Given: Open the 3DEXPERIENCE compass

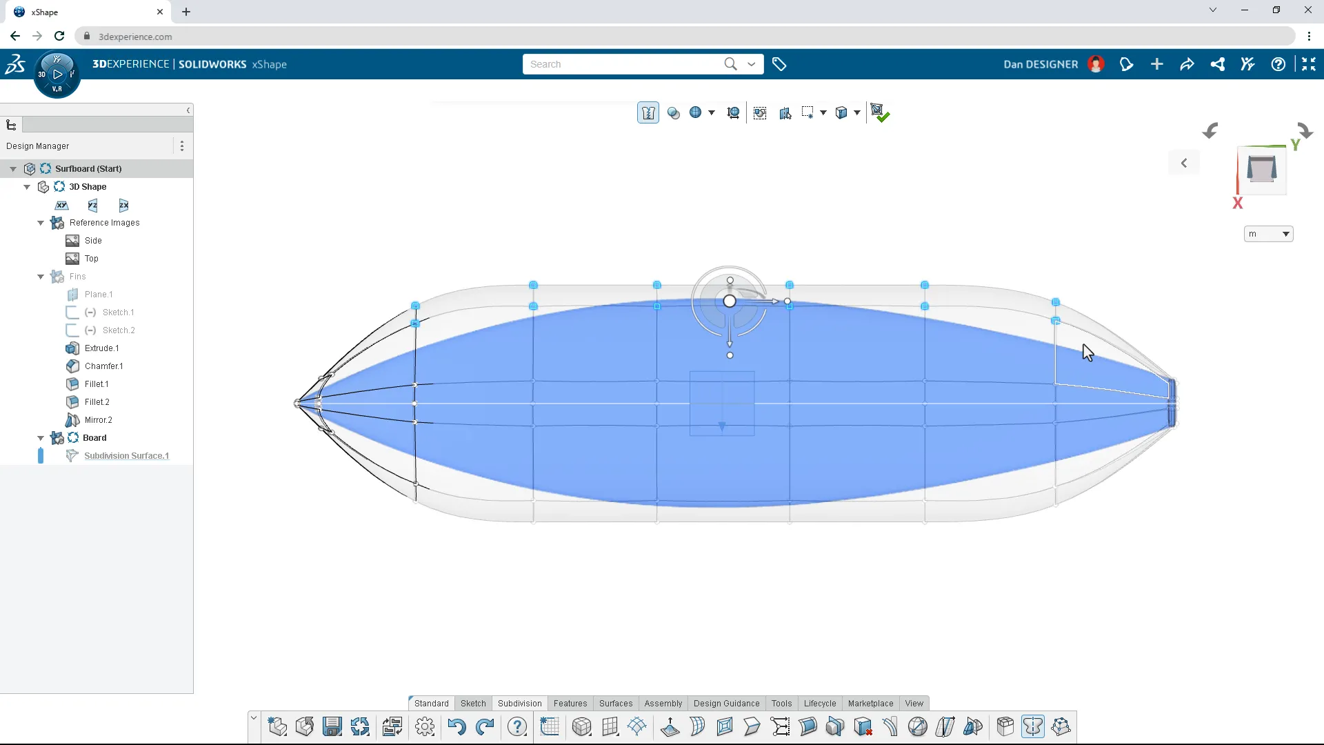Looking at the screenshot, I should tap(57, 74).
